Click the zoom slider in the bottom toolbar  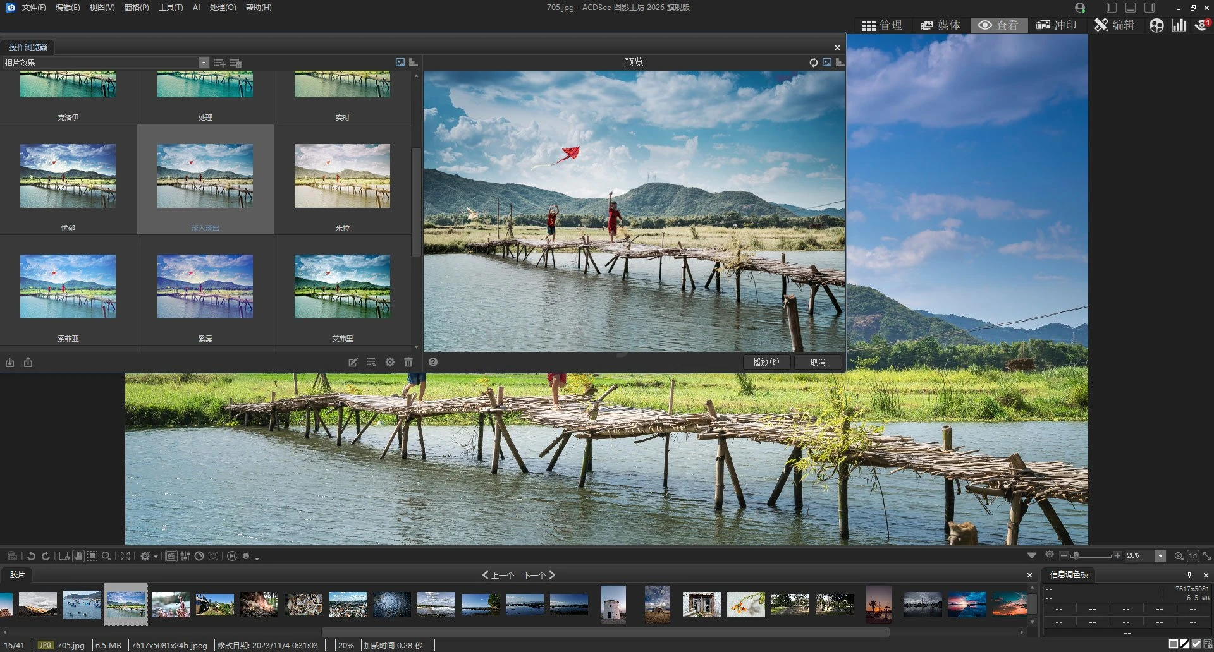pos(1091,556)
